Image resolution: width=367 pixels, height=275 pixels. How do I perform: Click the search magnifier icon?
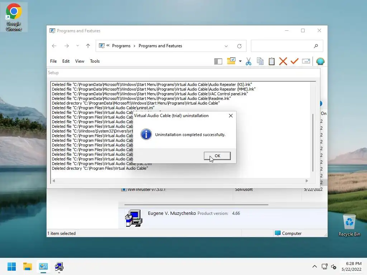(316, 46)
